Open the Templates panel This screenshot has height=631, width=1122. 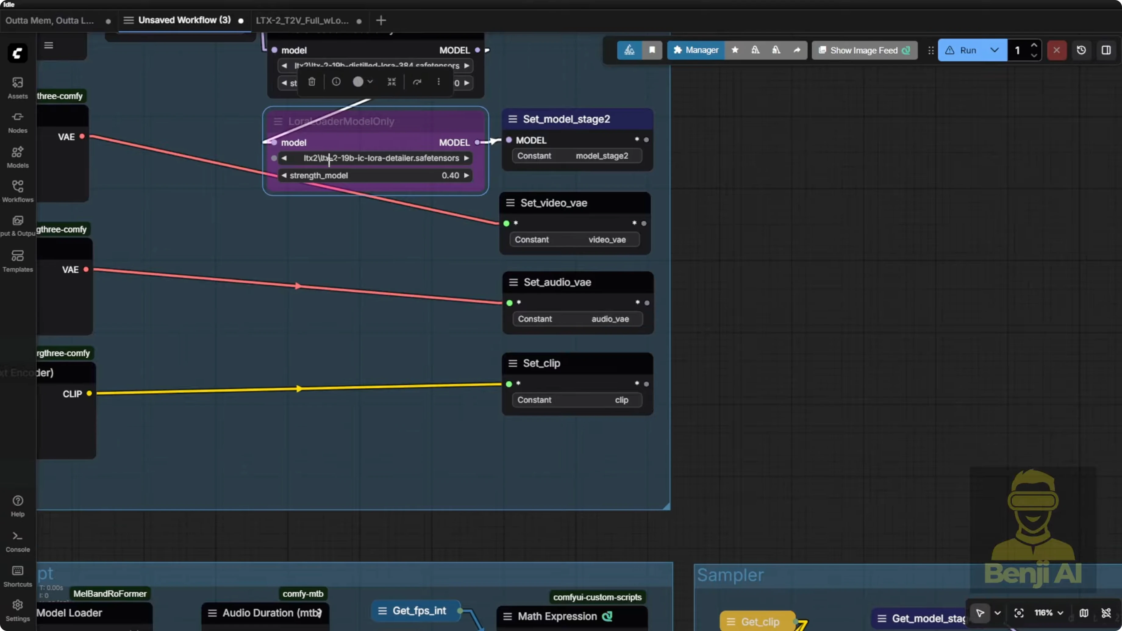tap(17, 260)
